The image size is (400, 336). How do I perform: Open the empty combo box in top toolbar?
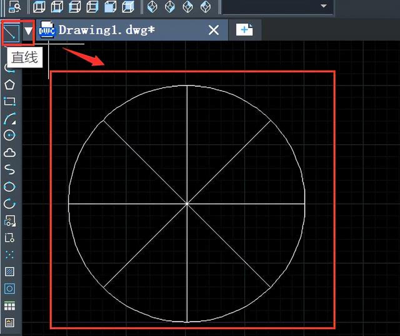[277, 7]
